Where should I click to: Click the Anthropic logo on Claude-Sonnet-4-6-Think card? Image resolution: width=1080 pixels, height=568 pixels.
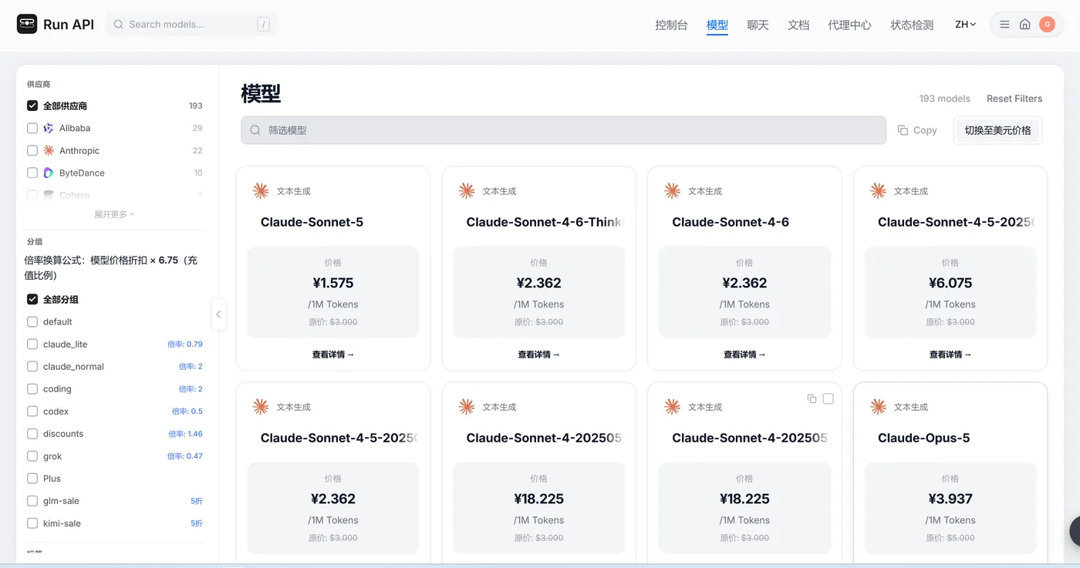[x=466, y=191]
